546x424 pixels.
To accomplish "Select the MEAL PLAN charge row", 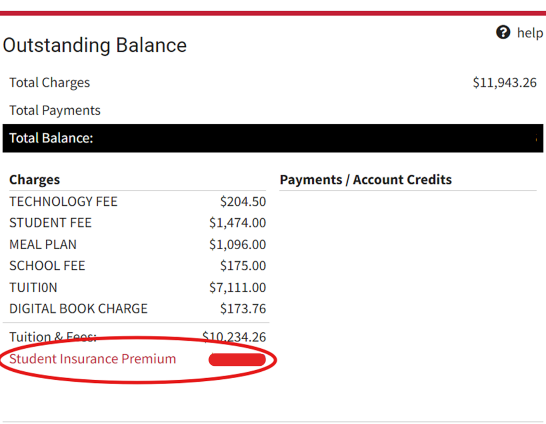I will coord(138,244).
